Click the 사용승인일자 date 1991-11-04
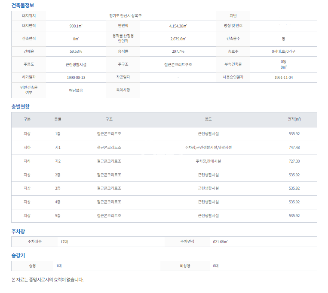The width and height of the screenshot is (328, 293). click(283, 78)
